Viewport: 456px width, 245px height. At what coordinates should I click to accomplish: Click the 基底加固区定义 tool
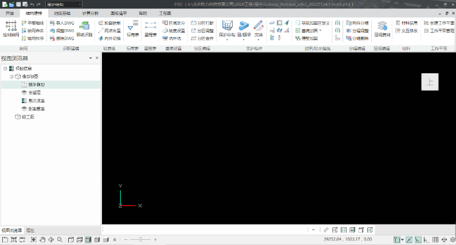point(313,23)
